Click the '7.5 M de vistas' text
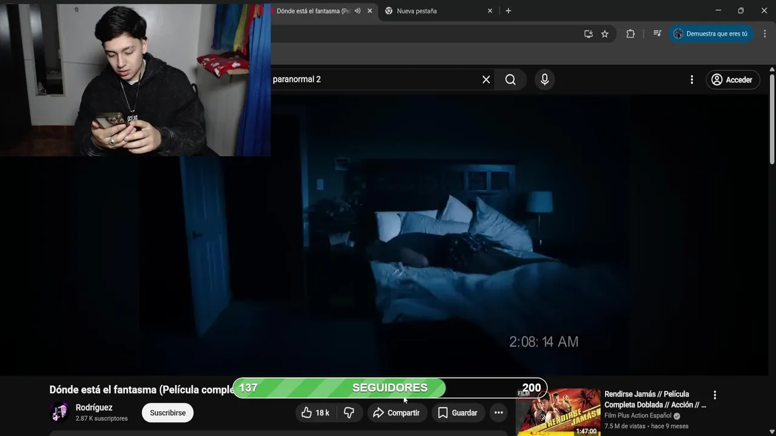 625,426
